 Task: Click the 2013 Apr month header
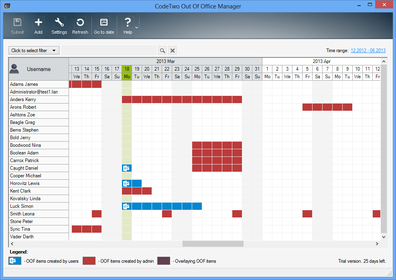(x=321, y=61)
